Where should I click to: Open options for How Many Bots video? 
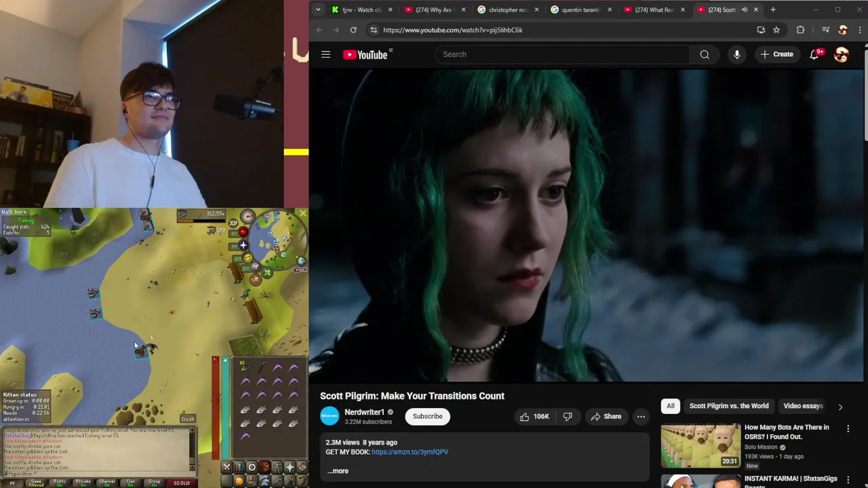click(x=848, y=428)
